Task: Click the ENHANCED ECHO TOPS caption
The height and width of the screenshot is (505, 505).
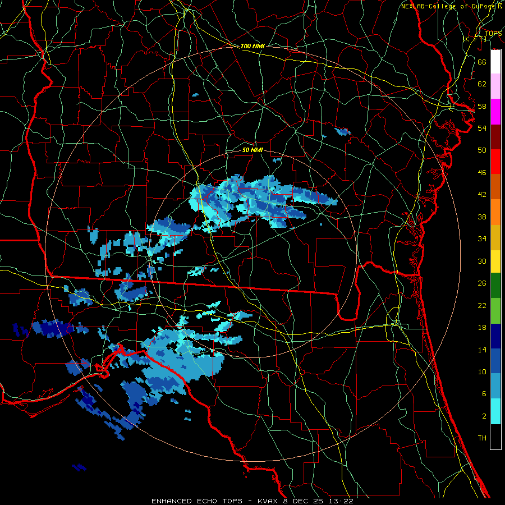Action: coord(197,501)
